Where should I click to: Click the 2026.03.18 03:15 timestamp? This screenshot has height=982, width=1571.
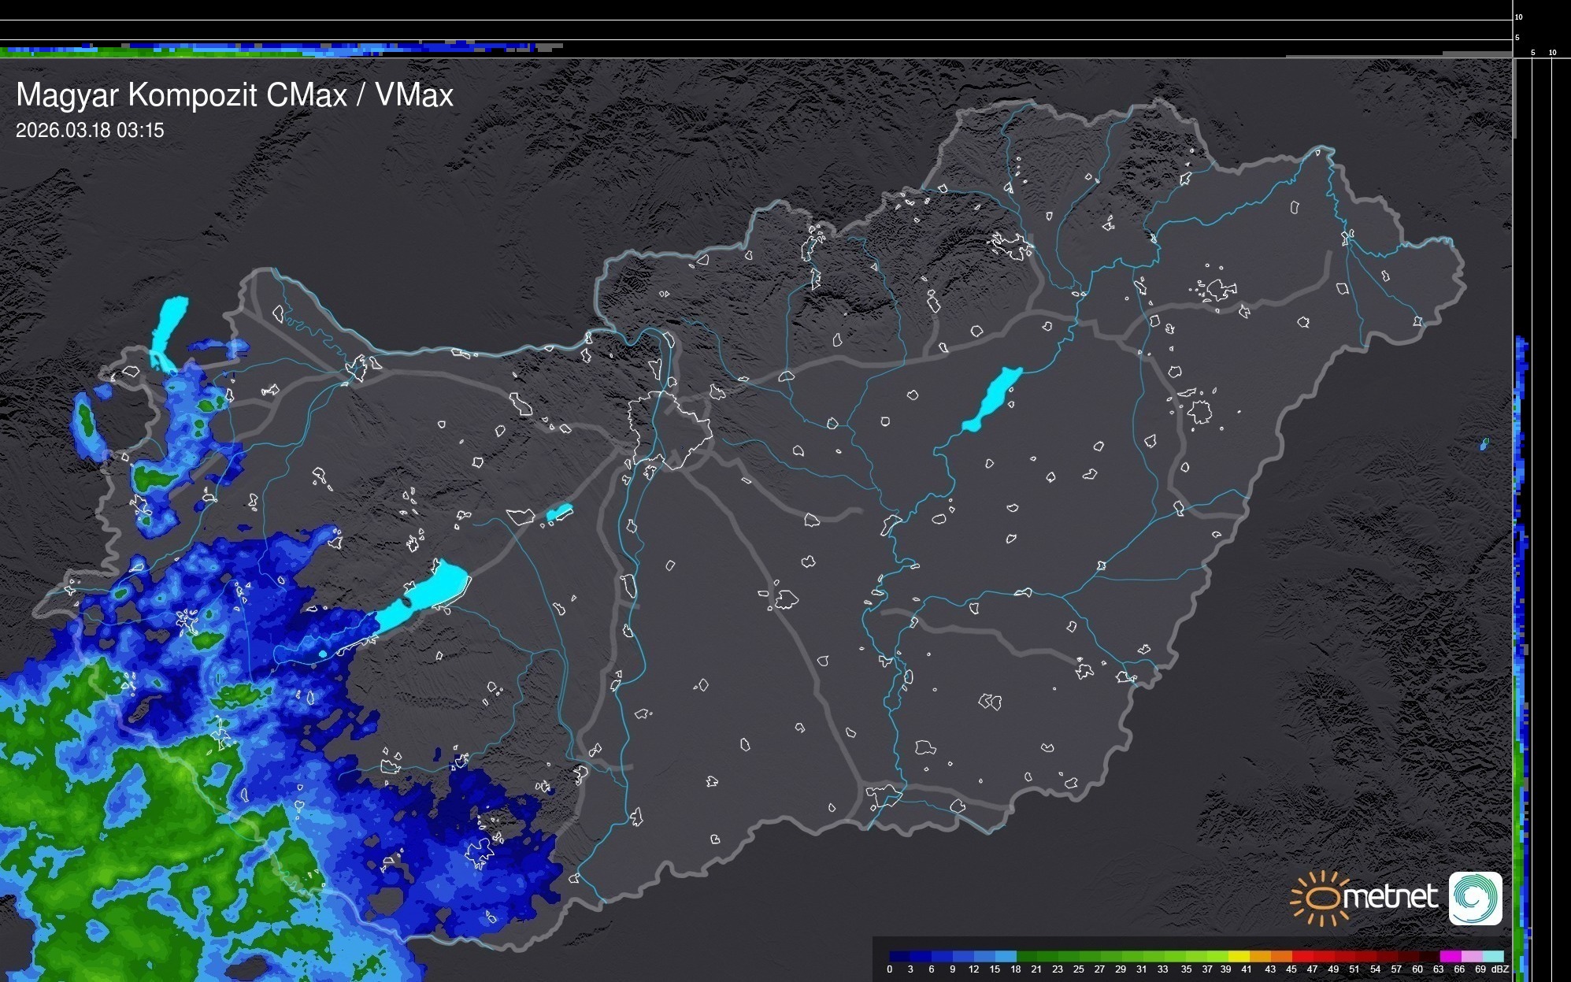(90, 130)
